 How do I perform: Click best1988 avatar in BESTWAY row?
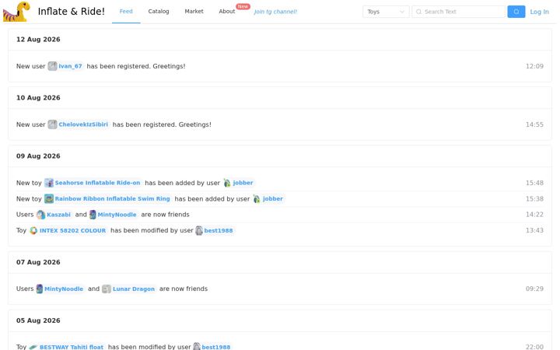197,346
